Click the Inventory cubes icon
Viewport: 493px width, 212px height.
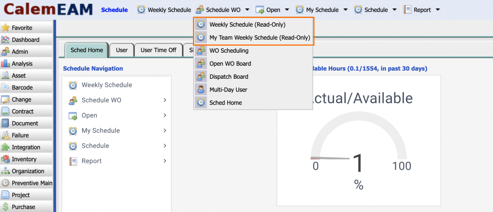click(5, 159)
